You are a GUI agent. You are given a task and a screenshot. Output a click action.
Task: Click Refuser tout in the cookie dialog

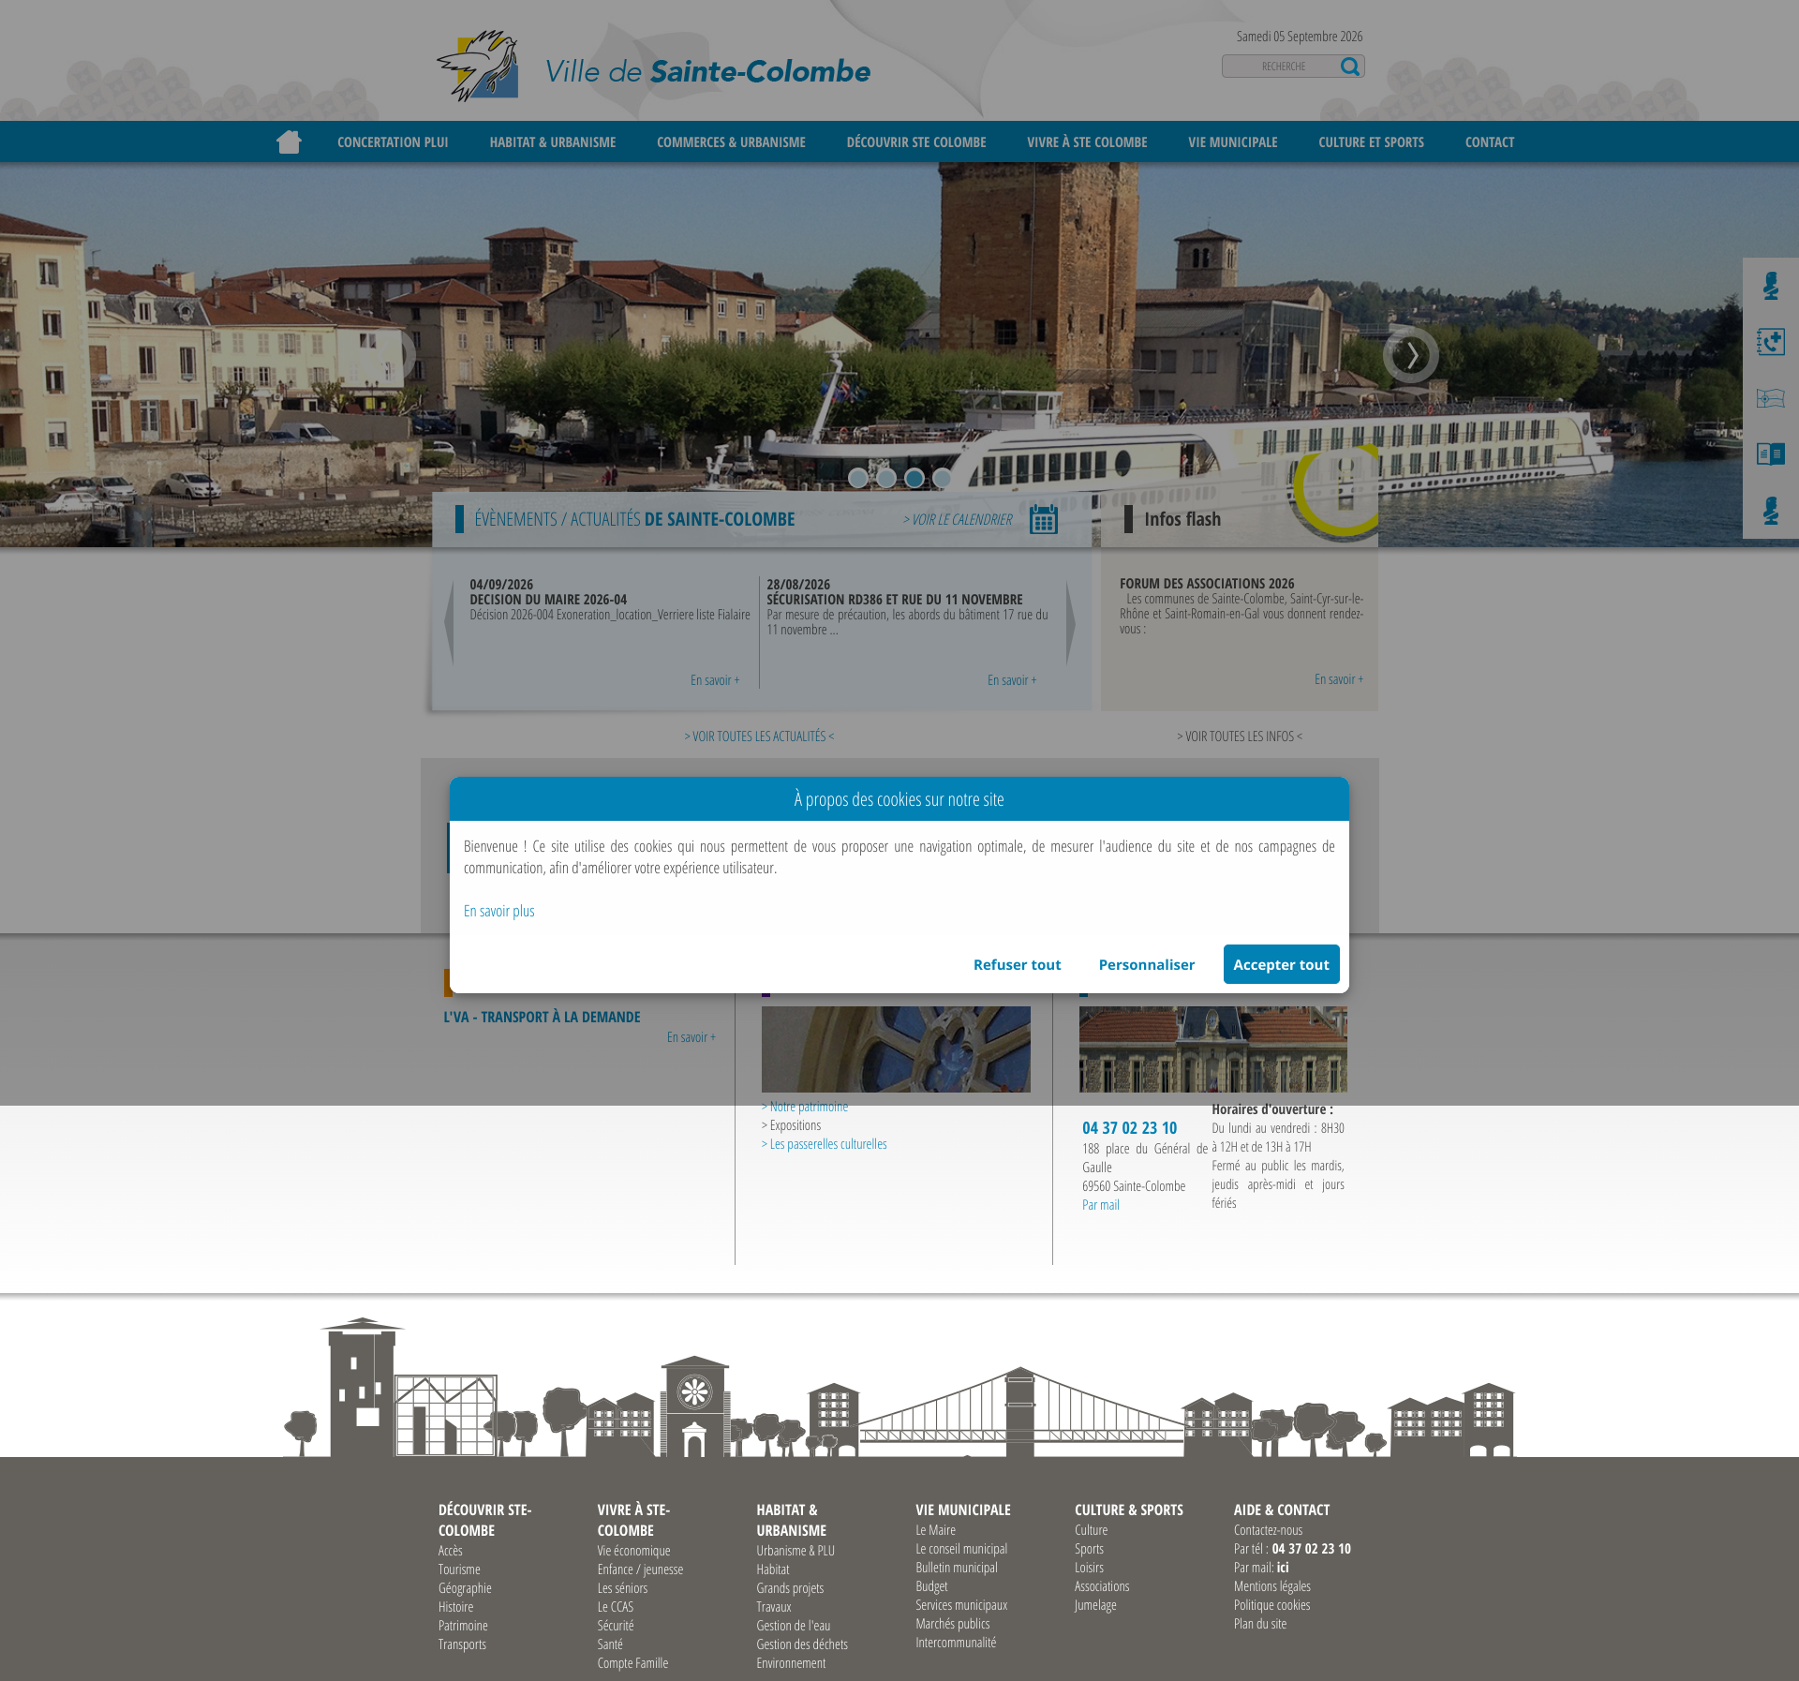pyautogui.click(x=1017, y=964)
